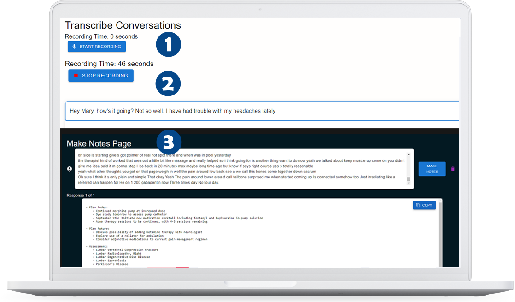
Task: Click the numbered step 3 circle badge
Action: (x=168, y=142)
